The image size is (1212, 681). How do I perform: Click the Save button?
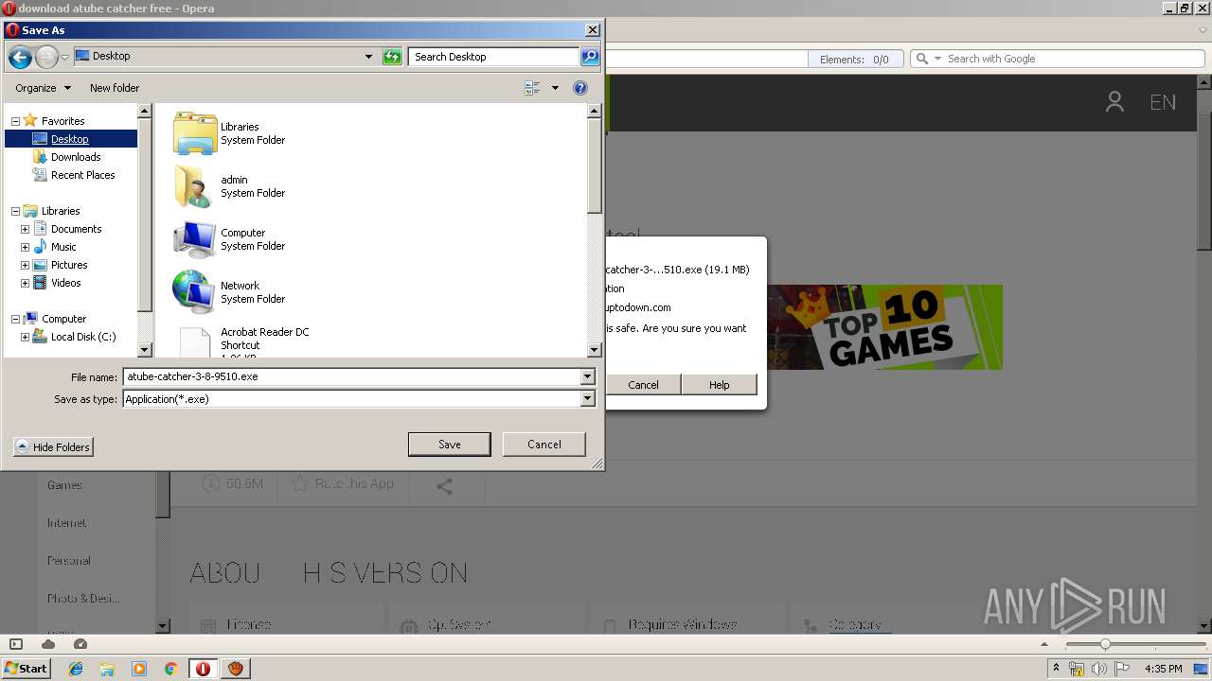(449, 445)
